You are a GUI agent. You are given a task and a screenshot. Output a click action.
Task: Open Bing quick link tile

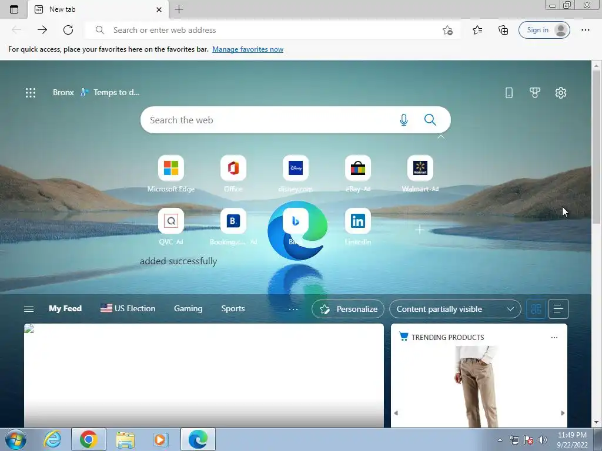point(295,227)
